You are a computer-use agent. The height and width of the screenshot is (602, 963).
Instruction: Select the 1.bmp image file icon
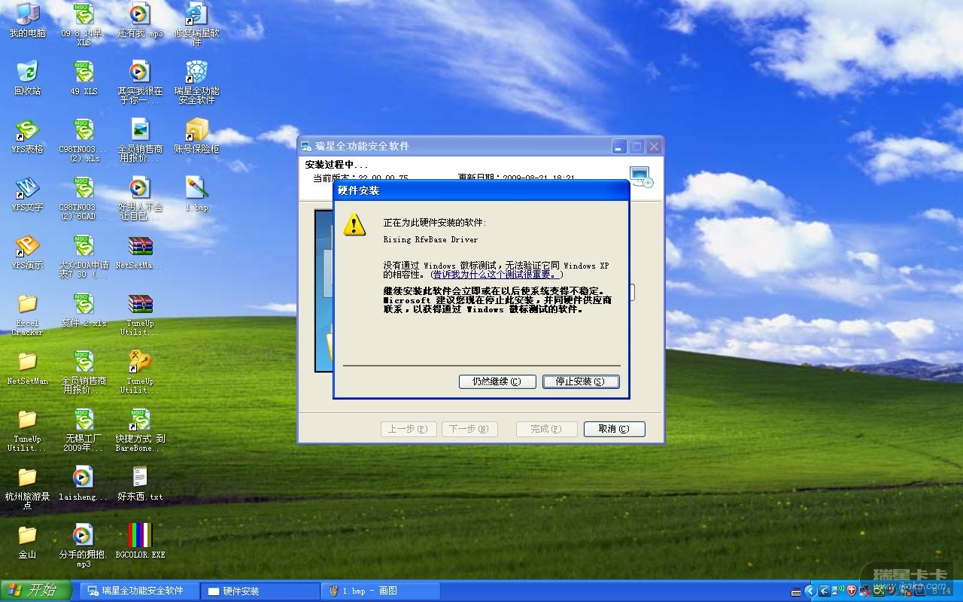196,194
